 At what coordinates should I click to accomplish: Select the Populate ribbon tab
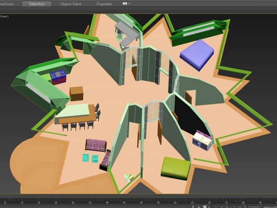[x=104, y=4]
